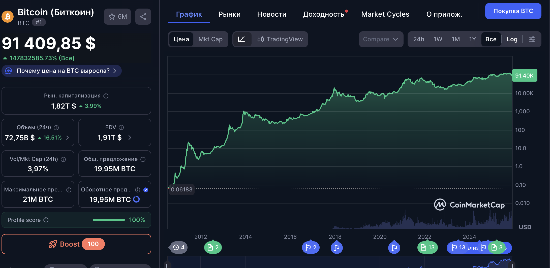This screenshot has height=268, width=550.
Task: Open chart settings sliders icon
Action: 532,39
